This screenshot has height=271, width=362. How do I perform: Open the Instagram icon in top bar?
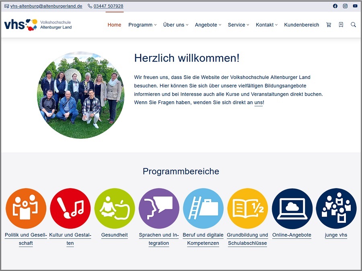tap(345, 6)
